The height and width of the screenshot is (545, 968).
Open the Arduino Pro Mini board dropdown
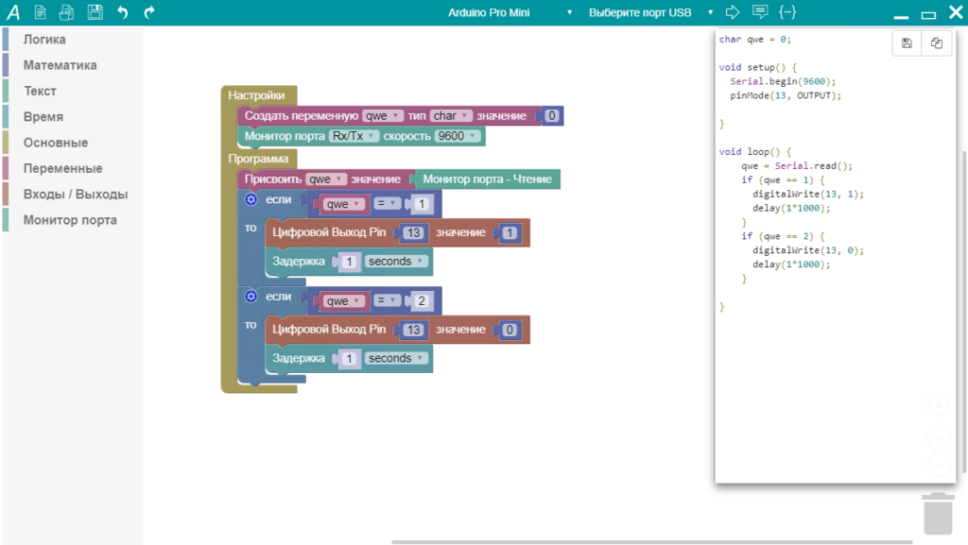[510, 12]
